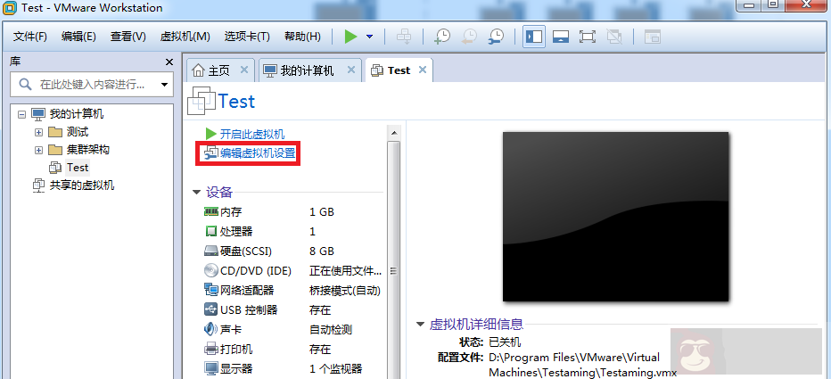Image resolution: width=831 pixels, height=379 pixels.
Task: Close the 库 library panel
Action: (169, 62)
